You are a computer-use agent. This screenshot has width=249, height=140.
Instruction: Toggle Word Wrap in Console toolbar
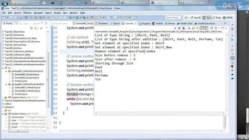[197, 28]
